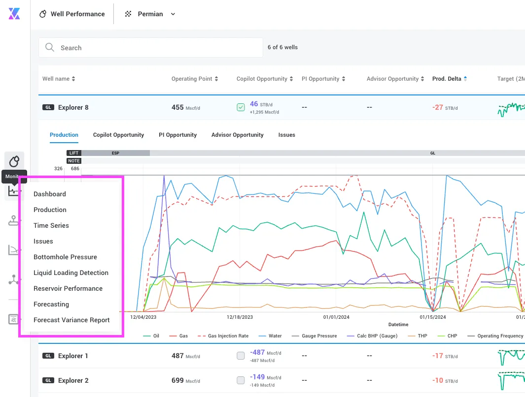
Task: Sort by Operating Point column
Action: (x=195, y=79)
